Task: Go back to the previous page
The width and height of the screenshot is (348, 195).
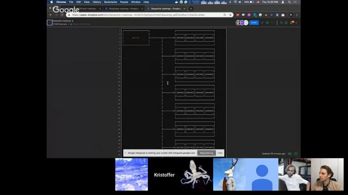Action: click(51, 15)
